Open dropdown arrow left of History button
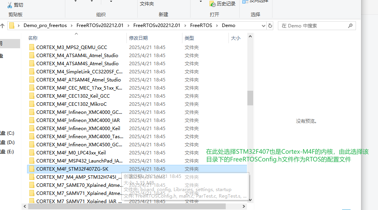 pos(201,2)
